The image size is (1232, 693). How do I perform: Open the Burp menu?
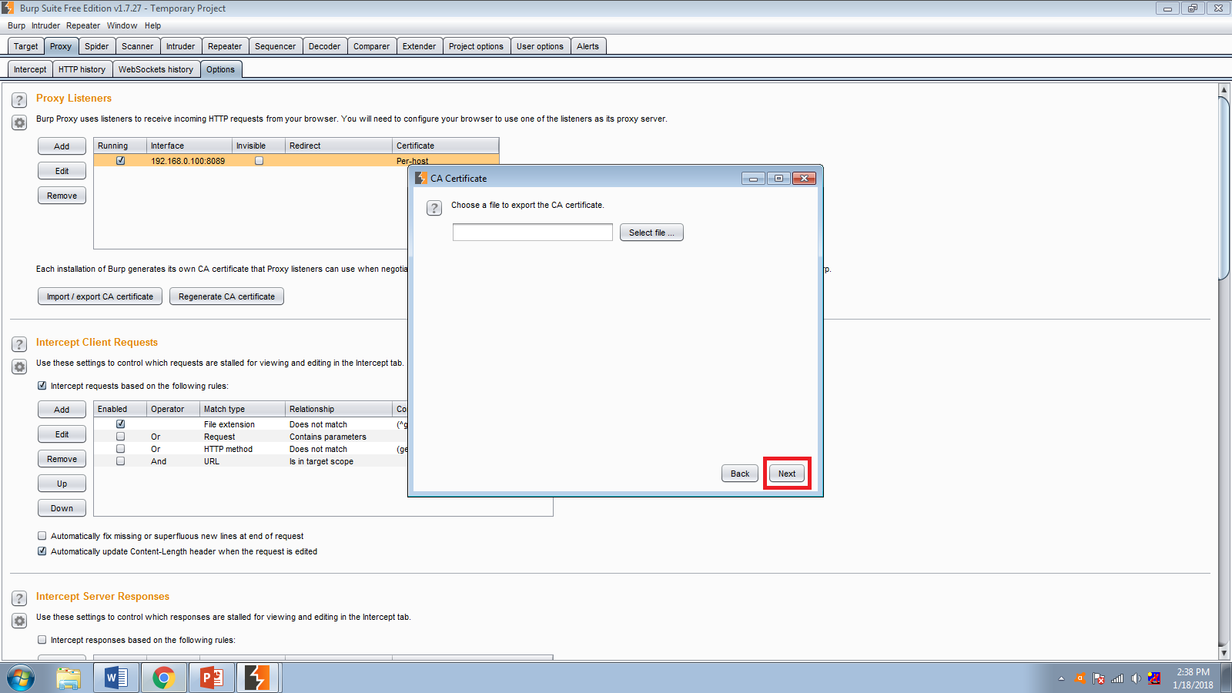pos(16,25)
